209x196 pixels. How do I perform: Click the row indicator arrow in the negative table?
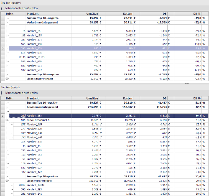3,48
